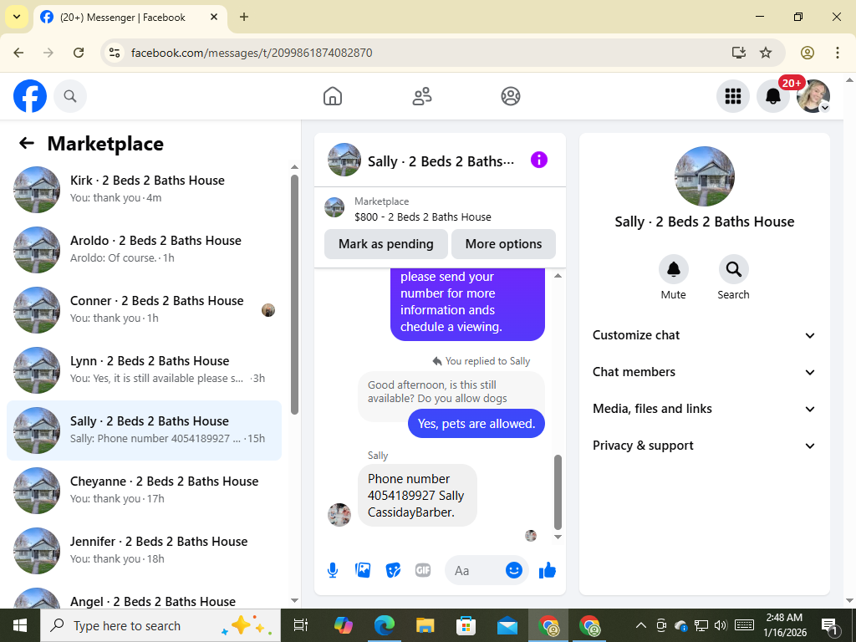856x642 pixels.
Task: Open the Groups icon in top navigation
Action: click(511, 96)
